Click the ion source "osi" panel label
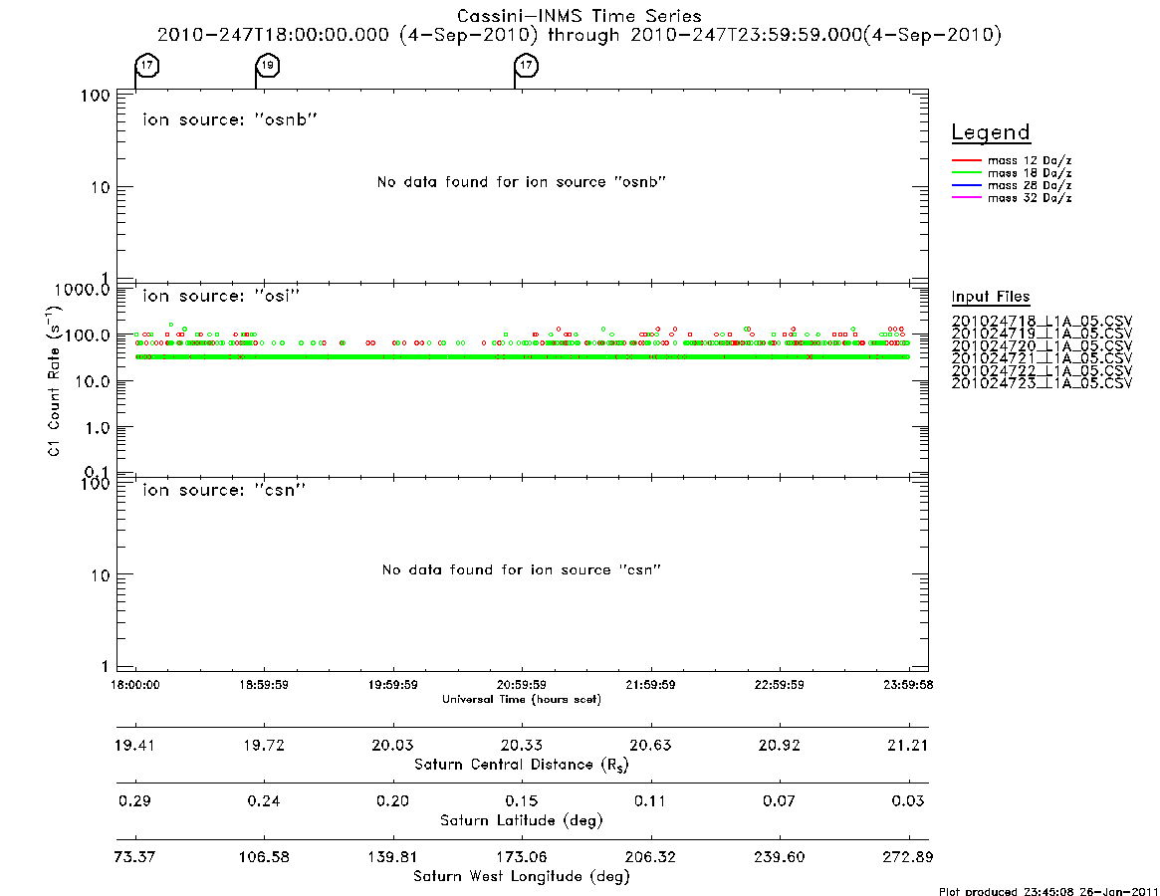The width and height of the screenshot is (1160, 896). pos(221,296)
